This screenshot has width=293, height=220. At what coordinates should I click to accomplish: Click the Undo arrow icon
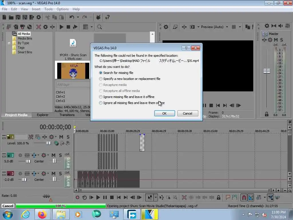72,17
